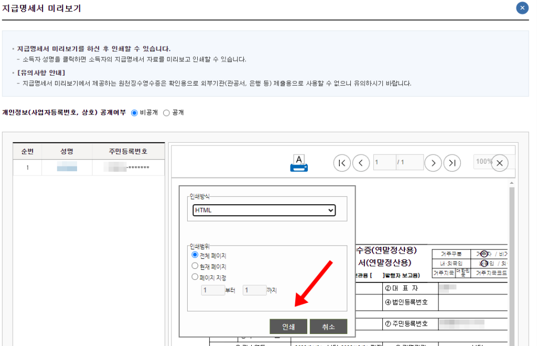Click the scrollbar up arrow in the preview
537x346 pixels.
coord(512,183)
